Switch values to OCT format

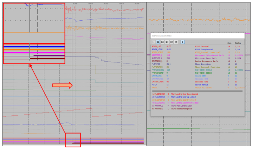(x=171, y=42)
